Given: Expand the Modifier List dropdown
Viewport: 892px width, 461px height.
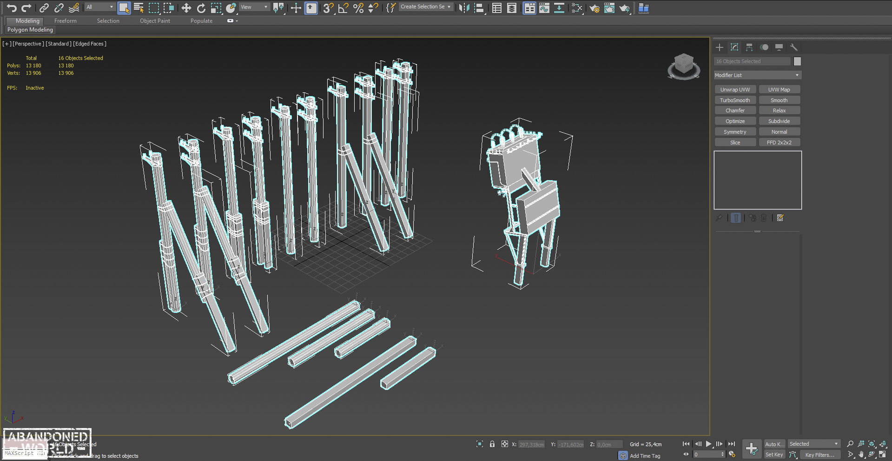Looking at the screenshot, I should pyautogui.click(x=758, y=75).
